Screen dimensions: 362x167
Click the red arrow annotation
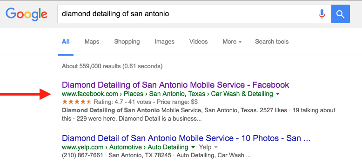click(x=26, y=94)
